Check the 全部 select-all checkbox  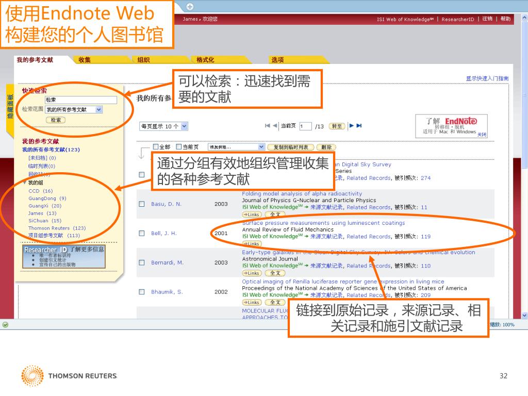click(x=156, y=147)
